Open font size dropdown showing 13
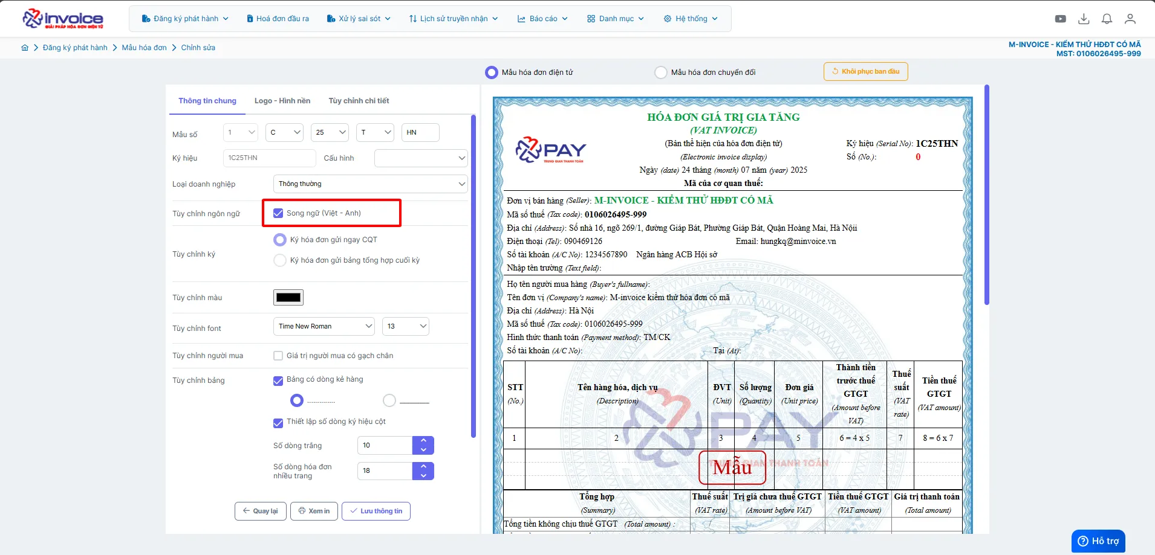1155x555 pixels. [406, 326]
